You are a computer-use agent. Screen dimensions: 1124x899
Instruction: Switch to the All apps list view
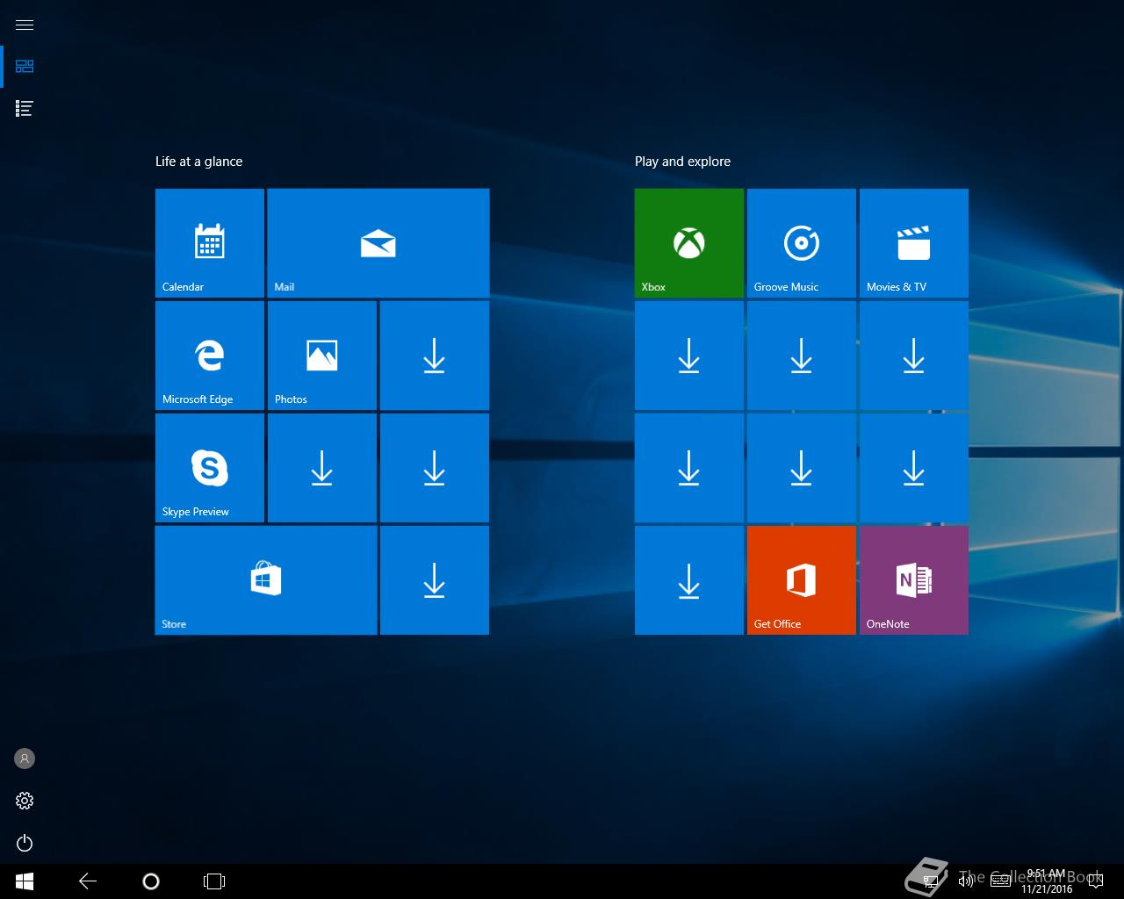click(x=25, y=109)
